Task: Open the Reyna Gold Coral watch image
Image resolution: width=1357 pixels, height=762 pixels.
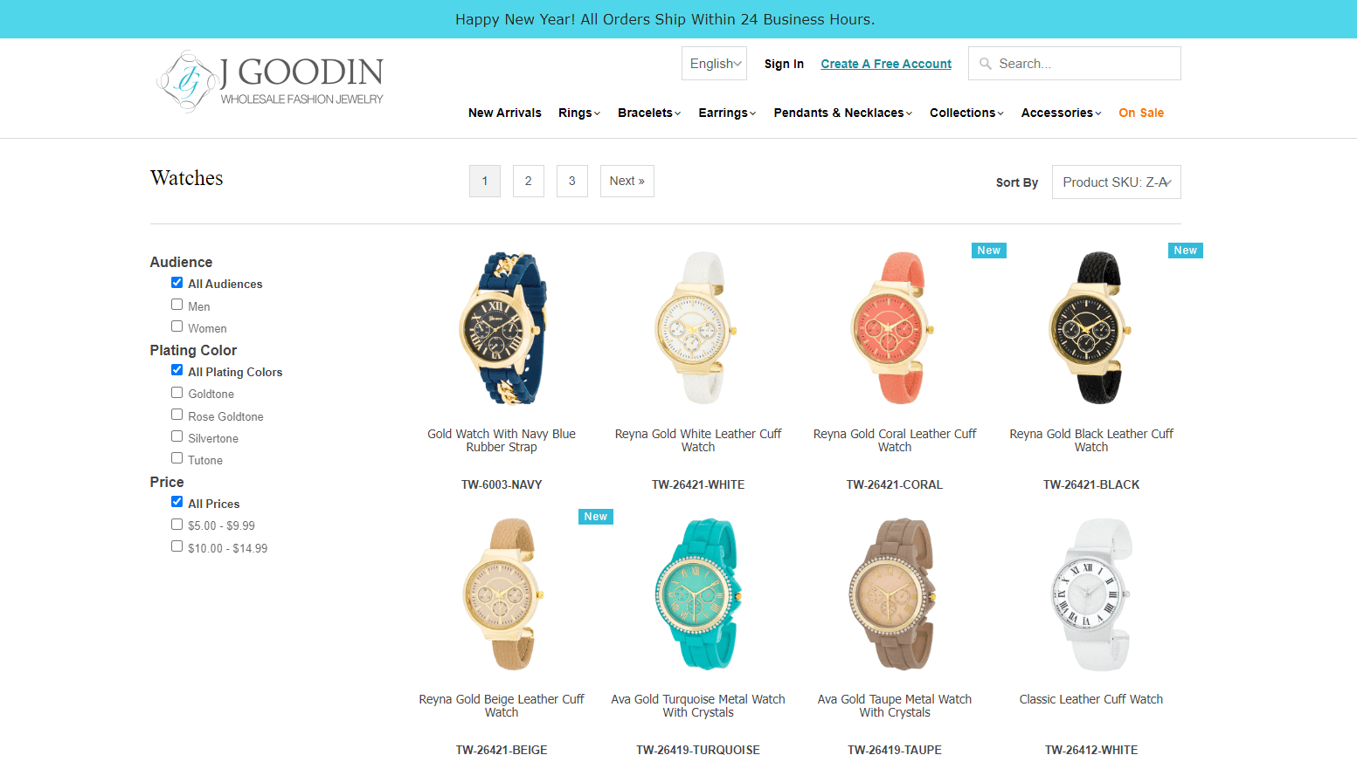Action: [x=895, y=328]
